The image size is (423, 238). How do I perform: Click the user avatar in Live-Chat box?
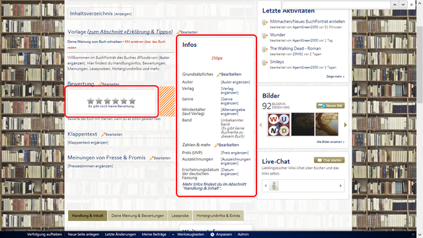274,186
